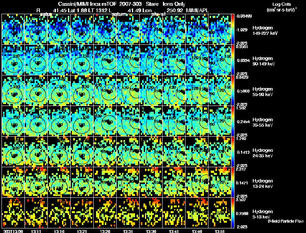This screenshot has height=233, width=306.
Task: Click the '0.5900' colorbar value
Action: pyautogui.click(x=243, y=91)
